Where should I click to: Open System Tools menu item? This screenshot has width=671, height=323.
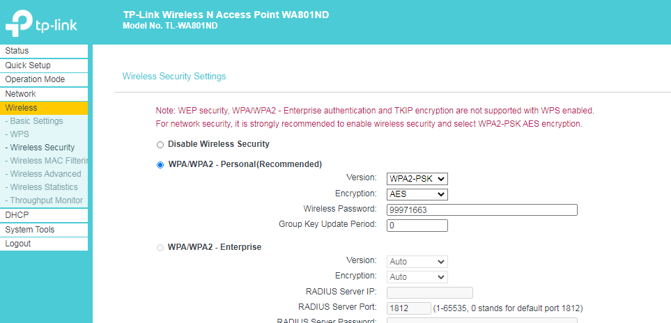coord(44,230)
